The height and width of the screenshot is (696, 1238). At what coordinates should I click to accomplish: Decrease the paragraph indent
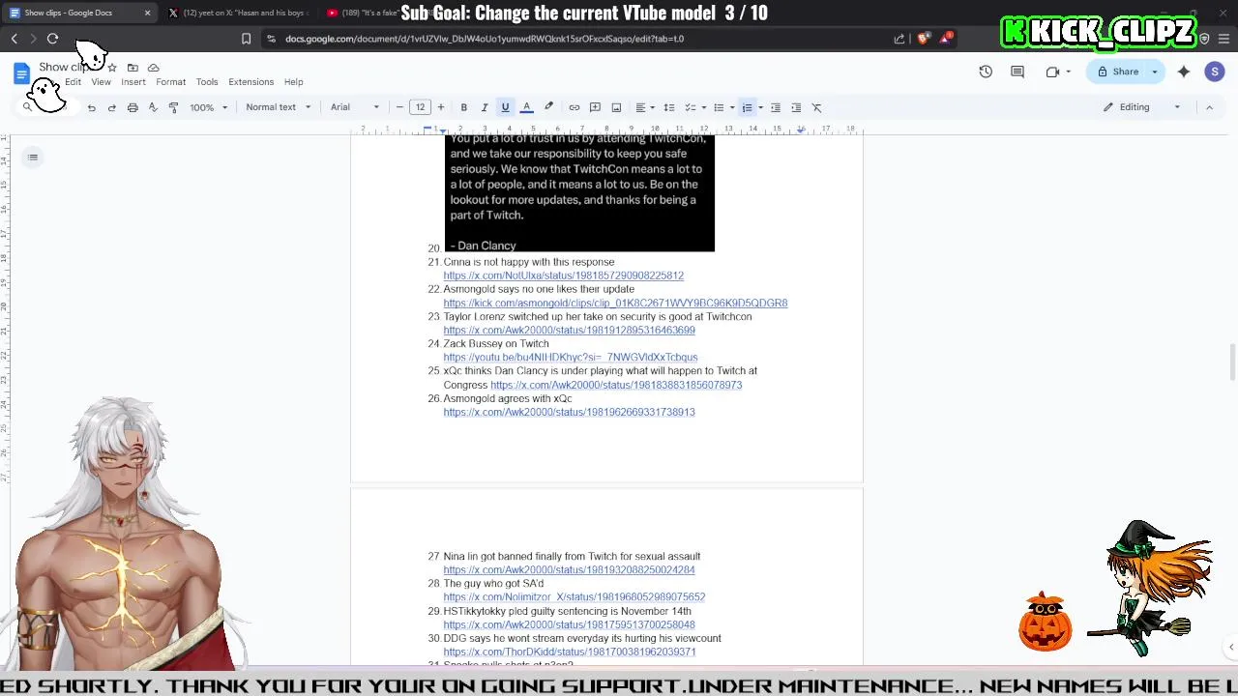tap(776, 107)
